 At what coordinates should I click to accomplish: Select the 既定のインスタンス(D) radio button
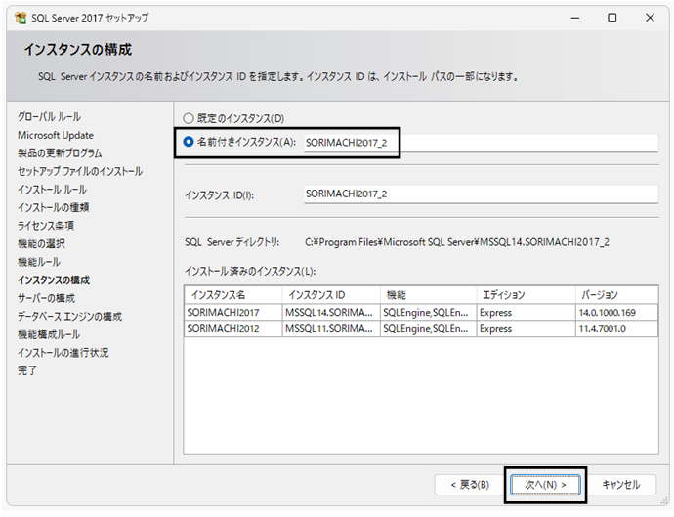pos(189,118)
